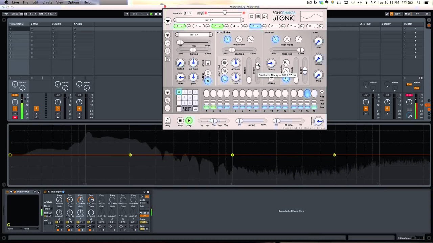Click the edit all button
Screen dimensions: 433x243
click(x=167, y=59)
